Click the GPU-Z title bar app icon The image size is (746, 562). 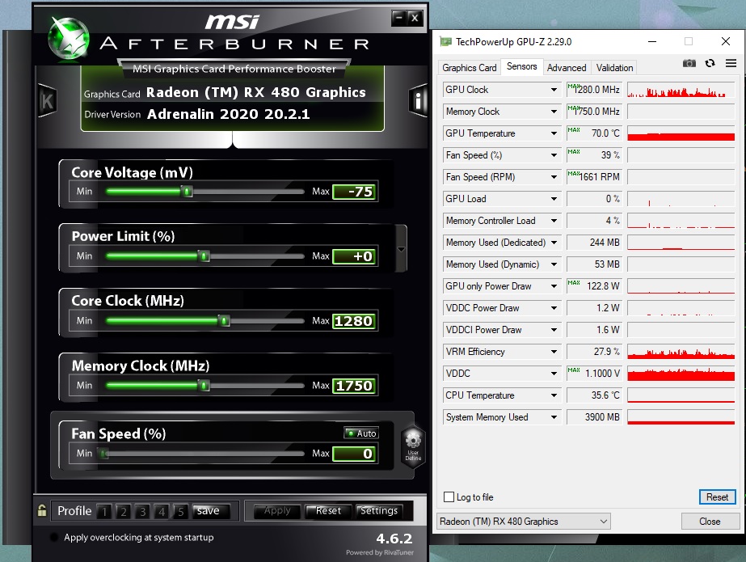446,41
